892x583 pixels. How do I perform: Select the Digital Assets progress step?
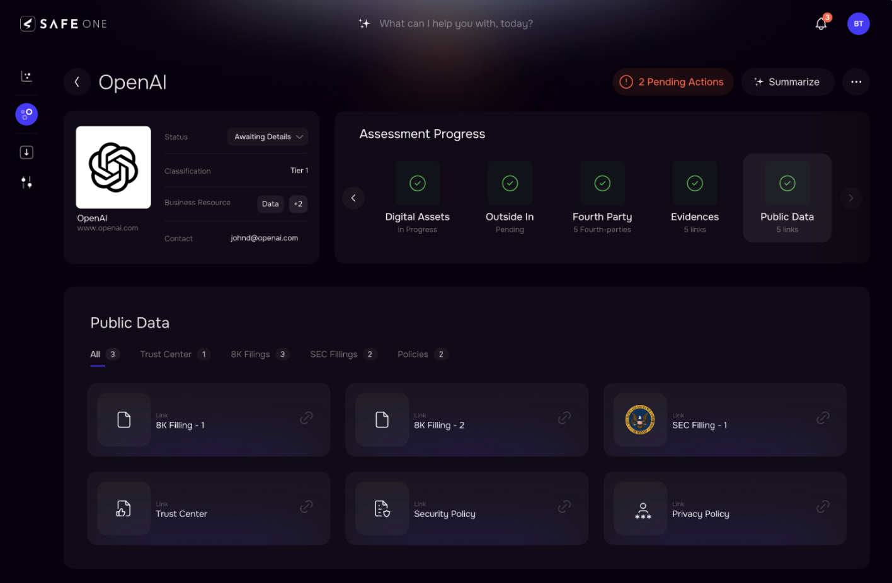tap(417, 198)
